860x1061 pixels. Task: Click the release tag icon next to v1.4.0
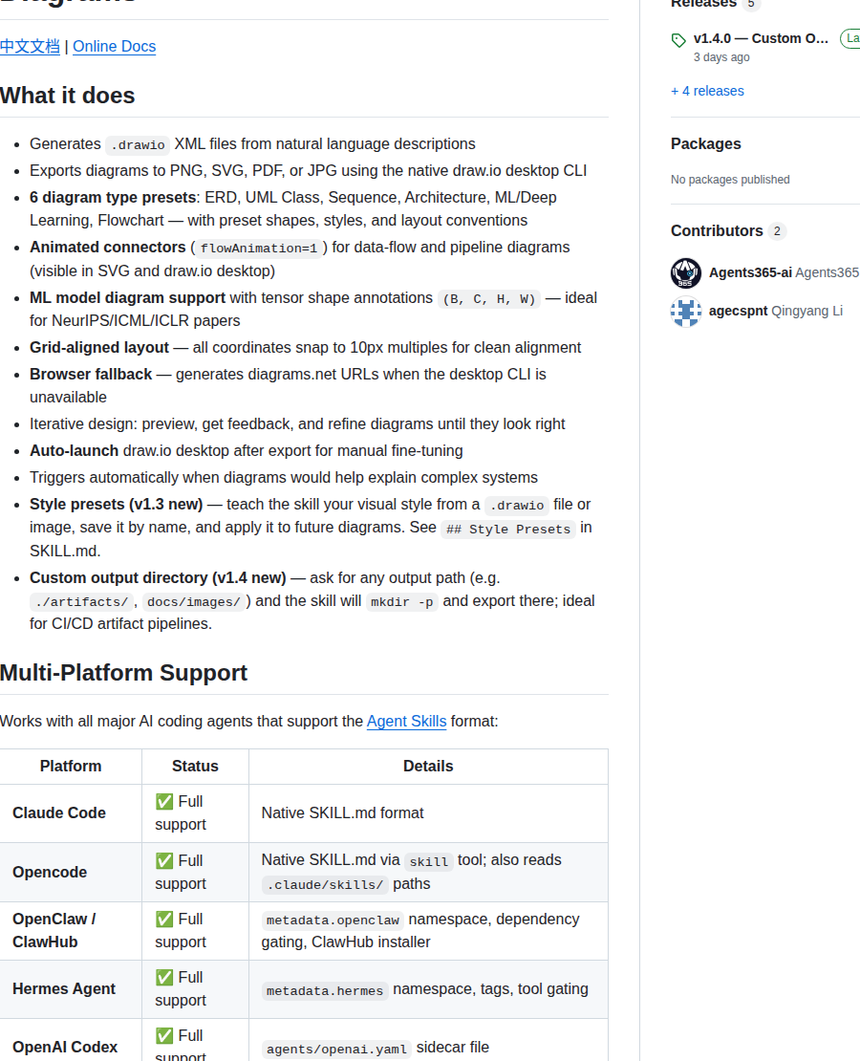coord(678,40)
